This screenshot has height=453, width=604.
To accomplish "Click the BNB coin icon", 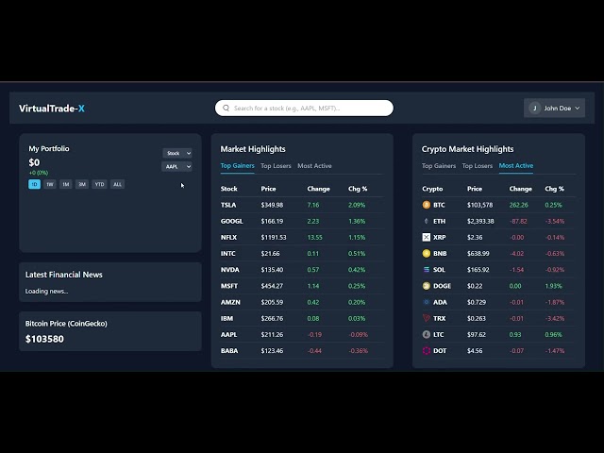I will click(x=426, y=254).
